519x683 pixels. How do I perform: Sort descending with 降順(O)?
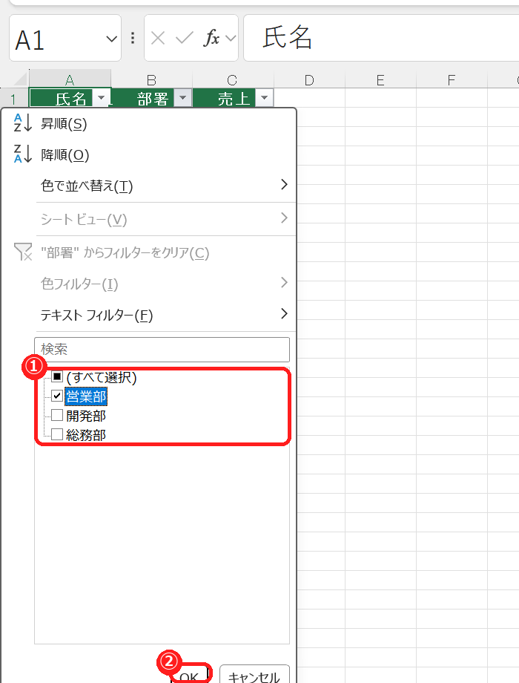149,154
